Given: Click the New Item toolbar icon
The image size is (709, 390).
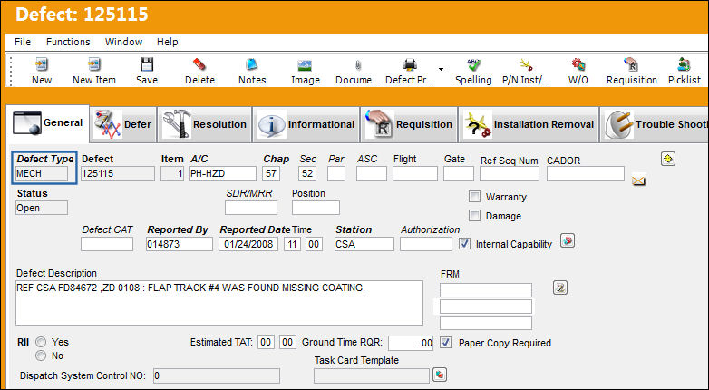Looking at the screenshot, I should point(94,64).
